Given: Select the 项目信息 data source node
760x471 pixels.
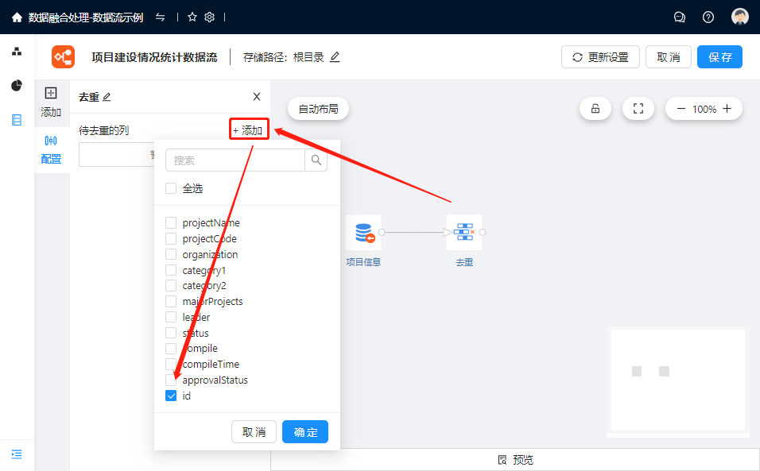Looking at the screenshot, I should click(x=363, y=233).
